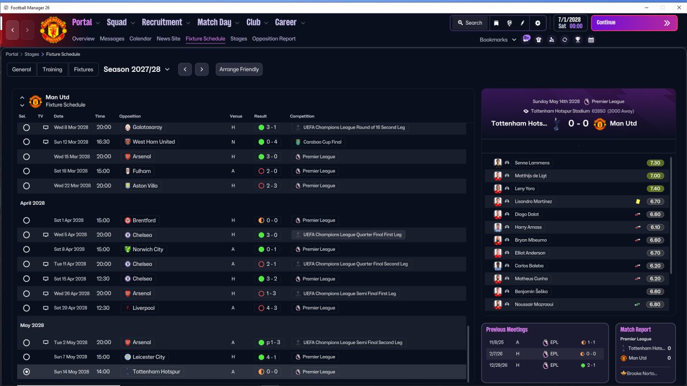Click the Arrange Friendly button
This screenshot has height=386, width=687.
click(239, 69)
